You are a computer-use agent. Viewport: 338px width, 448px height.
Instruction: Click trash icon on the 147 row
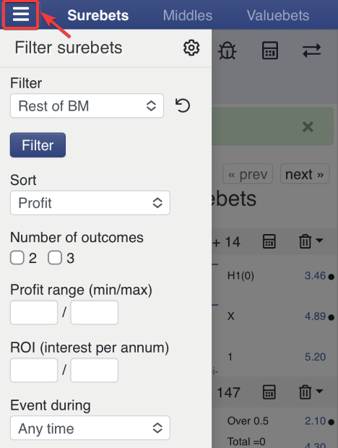tap(305, 392)
